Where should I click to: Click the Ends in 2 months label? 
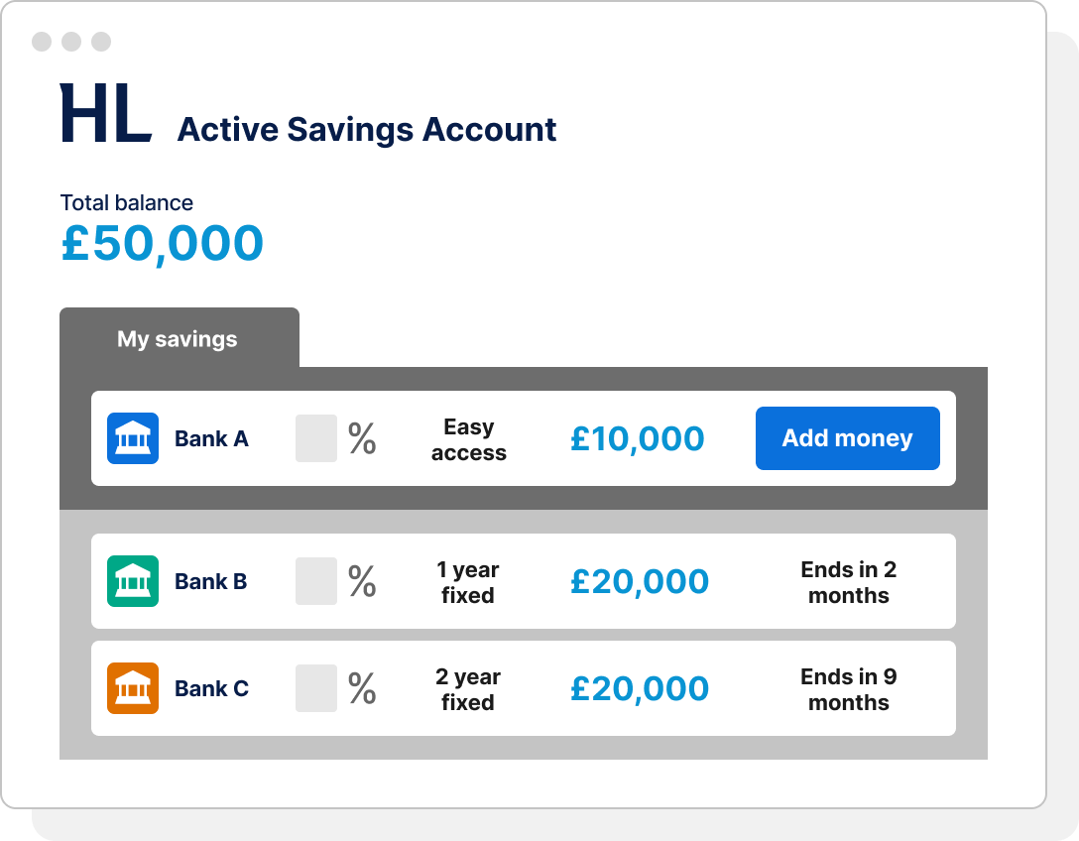pyautogui.click(x=849, y=582)
